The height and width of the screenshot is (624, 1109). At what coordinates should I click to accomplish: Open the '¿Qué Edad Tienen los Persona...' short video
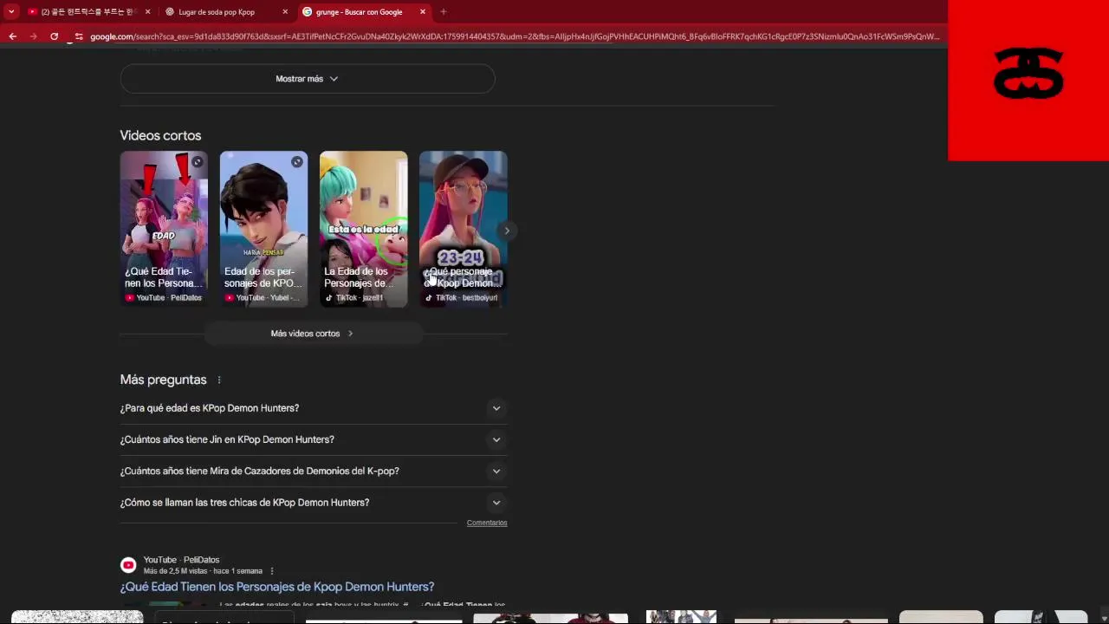[164, 229]
